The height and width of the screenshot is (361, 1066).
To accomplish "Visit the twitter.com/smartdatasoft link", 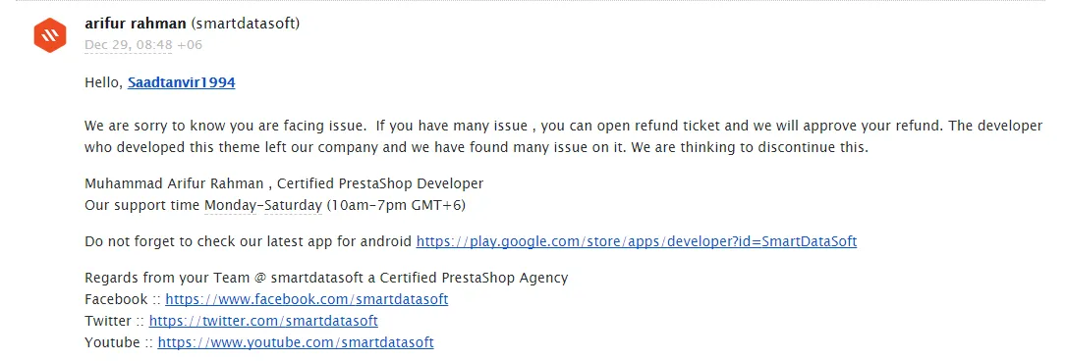I will coord(263,321).
